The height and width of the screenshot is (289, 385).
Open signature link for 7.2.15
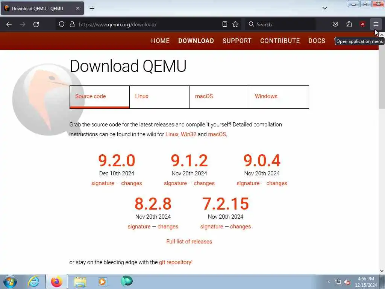pos(212,227)
